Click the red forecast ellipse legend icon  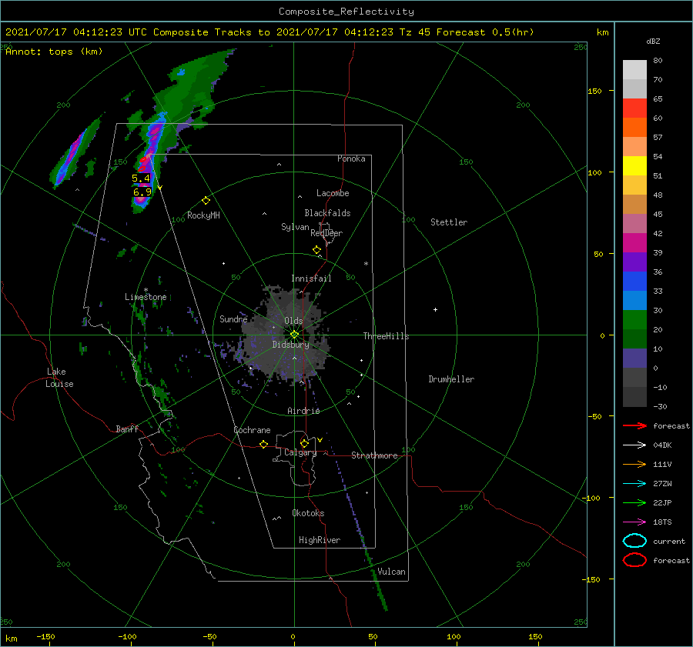pos(634,560)
